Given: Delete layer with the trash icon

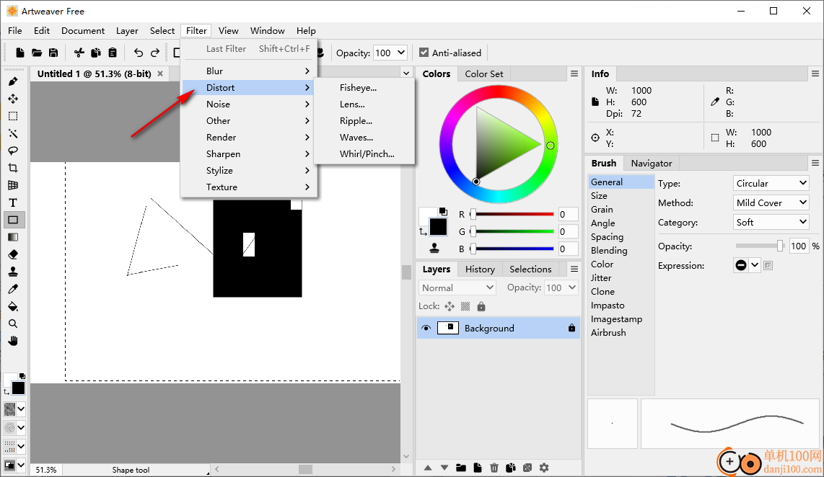Looking at the screenshot, I should [x=494, y=468].
